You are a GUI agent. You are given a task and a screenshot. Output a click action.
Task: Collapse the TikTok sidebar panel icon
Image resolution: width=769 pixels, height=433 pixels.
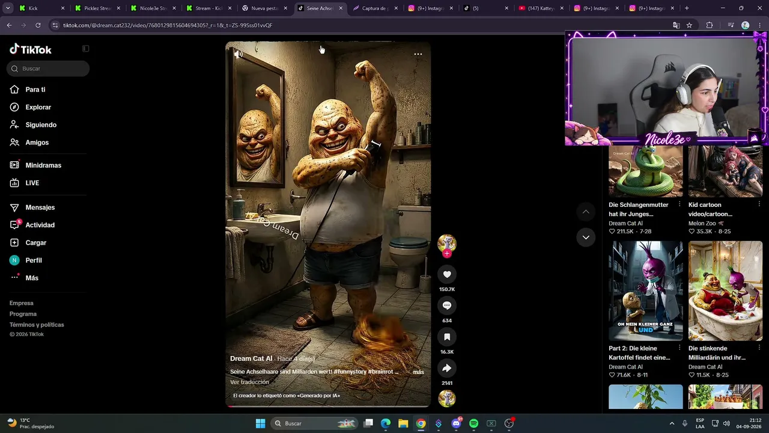click(x=85, y=49)
